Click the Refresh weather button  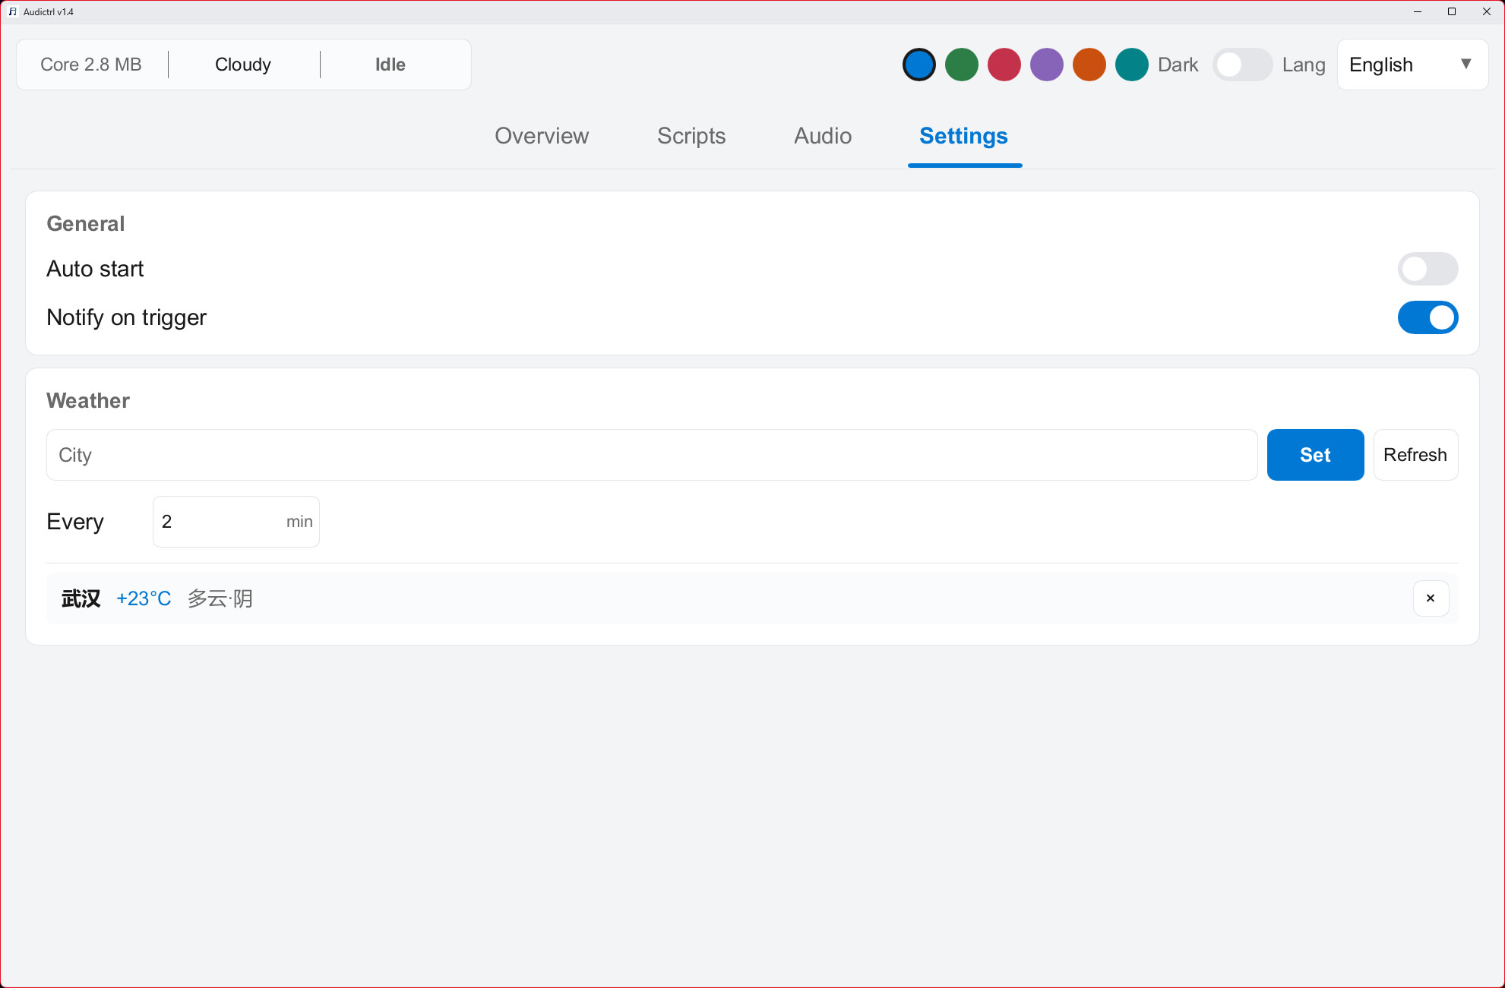1415,455
